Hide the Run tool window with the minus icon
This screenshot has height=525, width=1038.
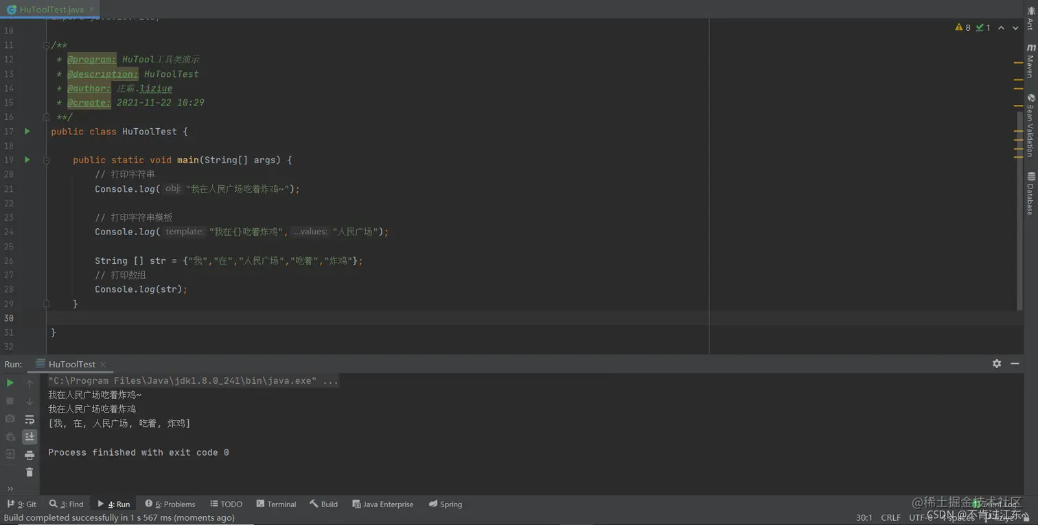(1015, 364)
